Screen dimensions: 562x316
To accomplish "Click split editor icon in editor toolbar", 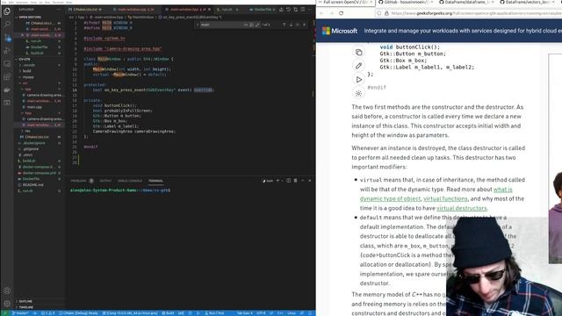I will tap(302, 10).
